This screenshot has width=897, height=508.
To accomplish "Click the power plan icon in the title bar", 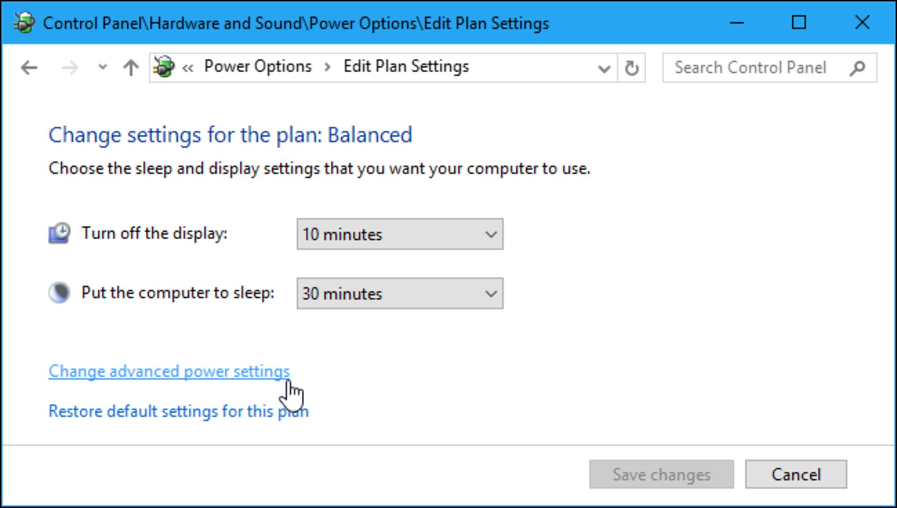I will pyautogui.click(x=24, y=22).
